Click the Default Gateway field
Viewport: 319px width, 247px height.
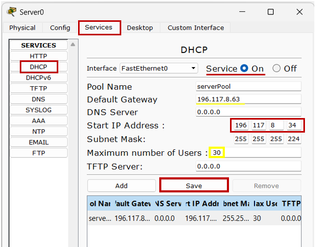point(248,99)
